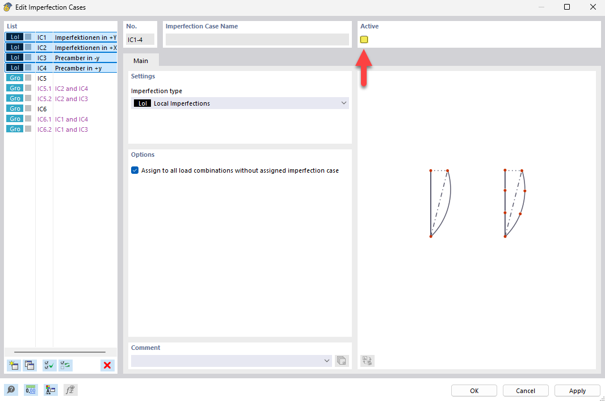
Task: Click the LoI badge of row IC1
Action: click(15, 37)
